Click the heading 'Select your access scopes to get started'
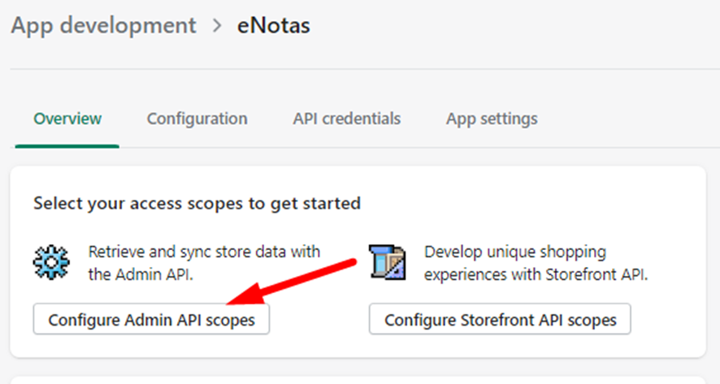This screenshot has width=720, height=384. click(x=197, y=203)
